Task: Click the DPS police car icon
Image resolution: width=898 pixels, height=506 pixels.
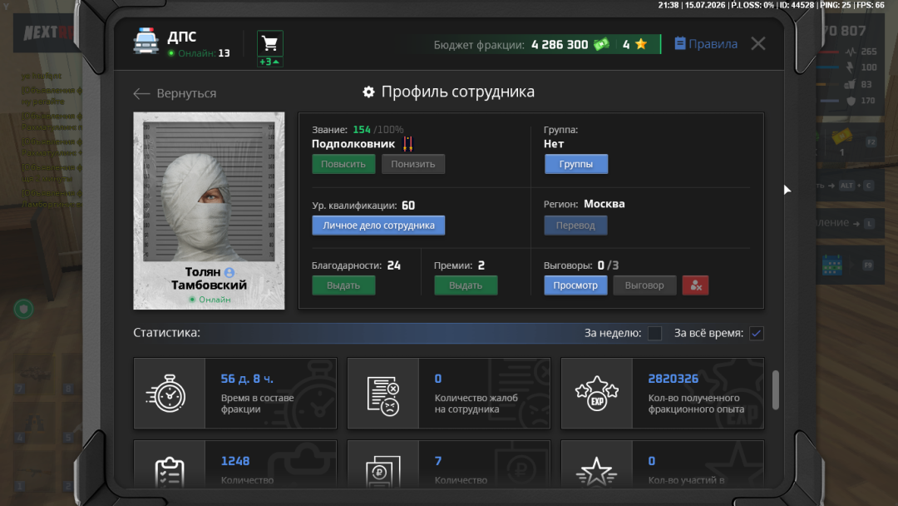Action: pyautogui.click(x=146, y=41)
